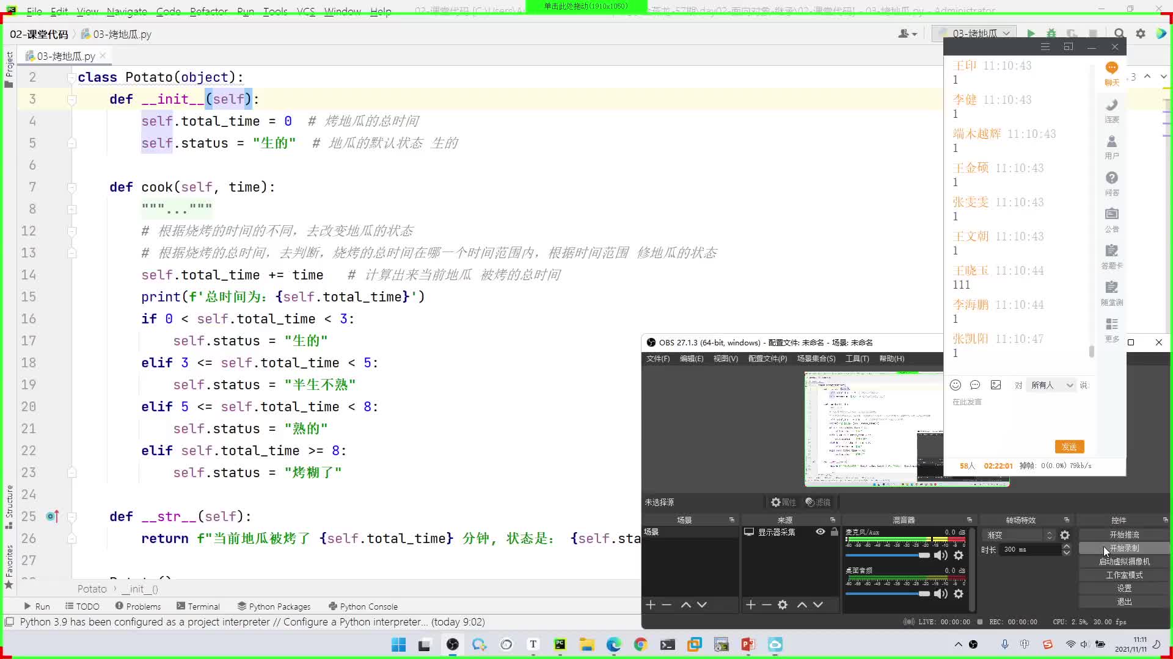This screenshot has height=659, width=1173.
Task: Open Search Everywhere magnifier in PyCharm
Action: tap(1119, 34)
